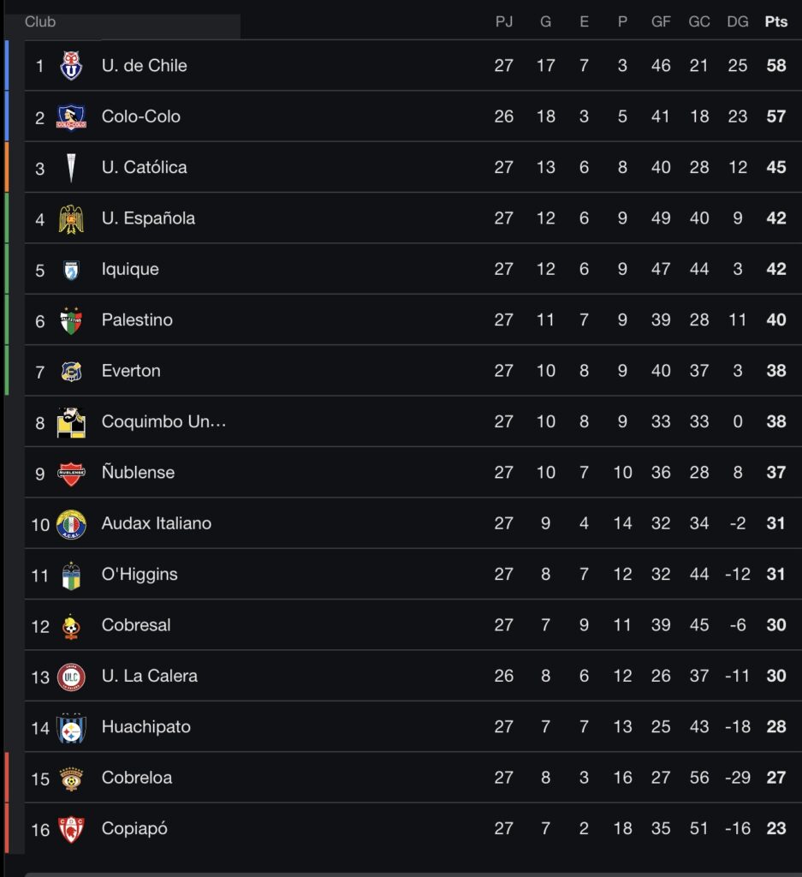Image resolution: width=802 pixels, height=877 pixels.
Task: Click the Coquimbo Unido club crest
Action: pyautogui.click(x=71, y=422)
